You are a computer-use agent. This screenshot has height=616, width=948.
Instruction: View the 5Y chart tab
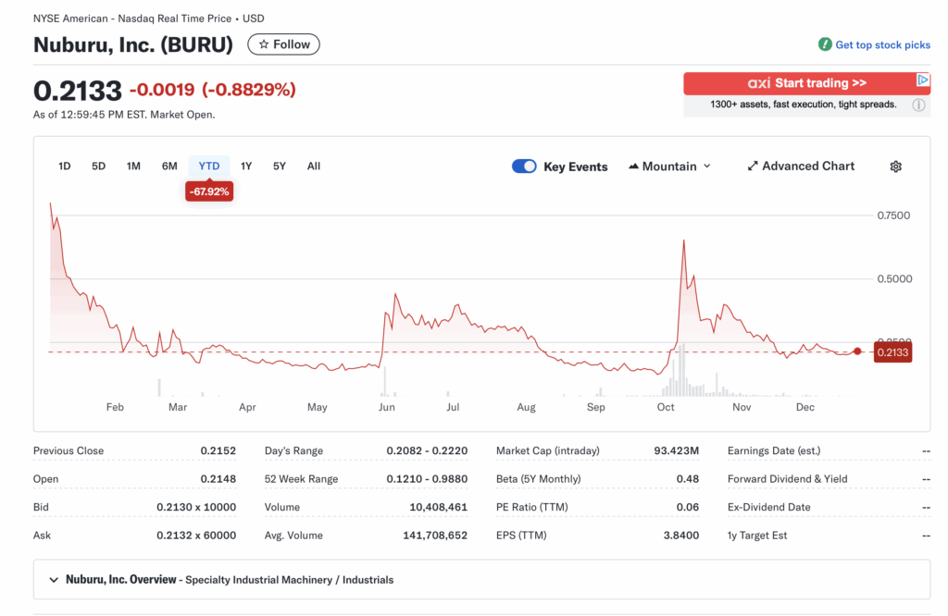click(x=280, y=166)
